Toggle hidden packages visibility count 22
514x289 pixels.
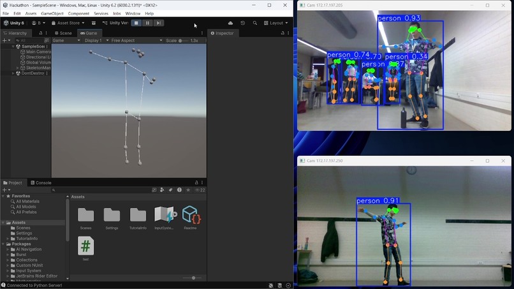click(200, 190)
